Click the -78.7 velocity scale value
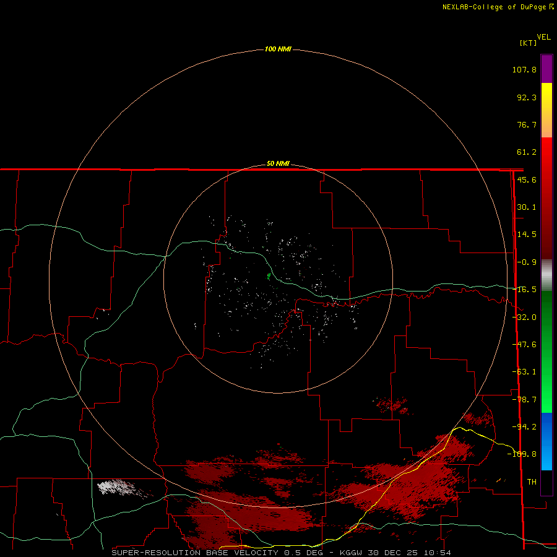This screenshot has width=557, height=557. click(x=524, y=400)
